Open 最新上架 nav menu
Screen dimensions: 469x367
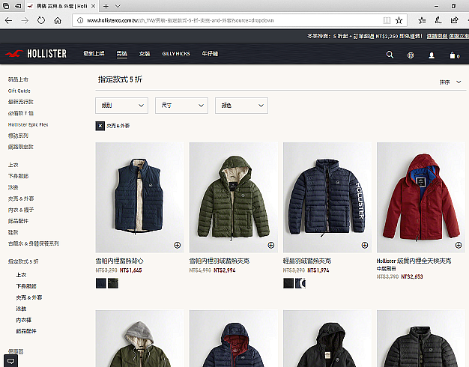click(x=94, y=53)
